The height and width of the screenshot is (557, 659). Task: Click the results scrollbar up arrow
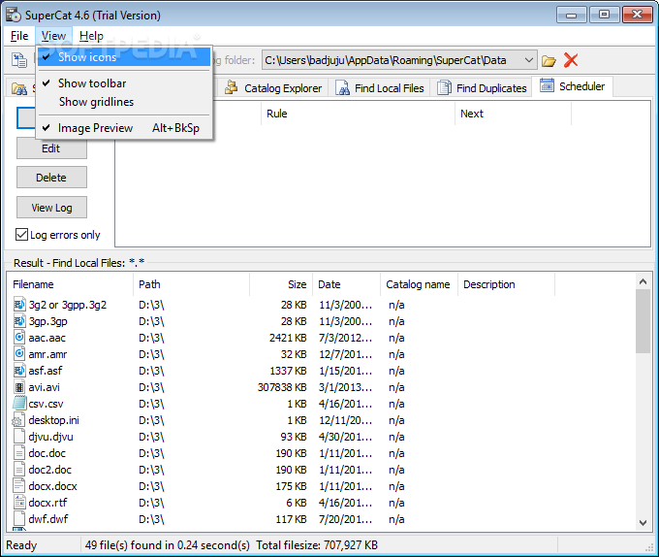point(643,281)
